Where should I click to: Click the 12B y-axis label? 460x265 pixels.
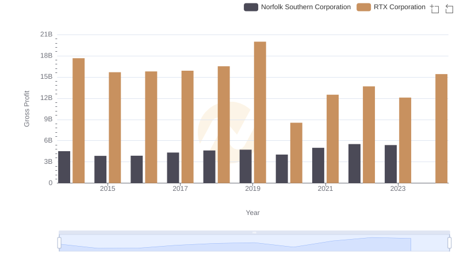pyautogui.click(x=47, y=98)
